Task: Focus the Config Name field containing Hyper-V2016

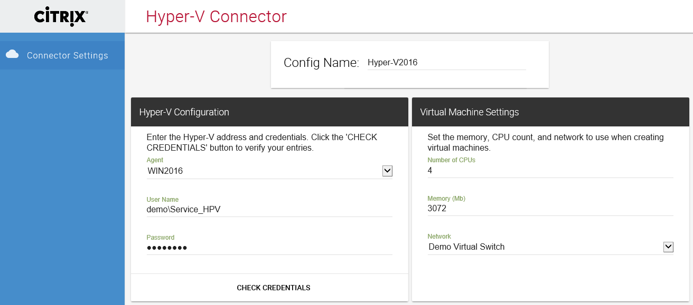Action: point(446,63)
